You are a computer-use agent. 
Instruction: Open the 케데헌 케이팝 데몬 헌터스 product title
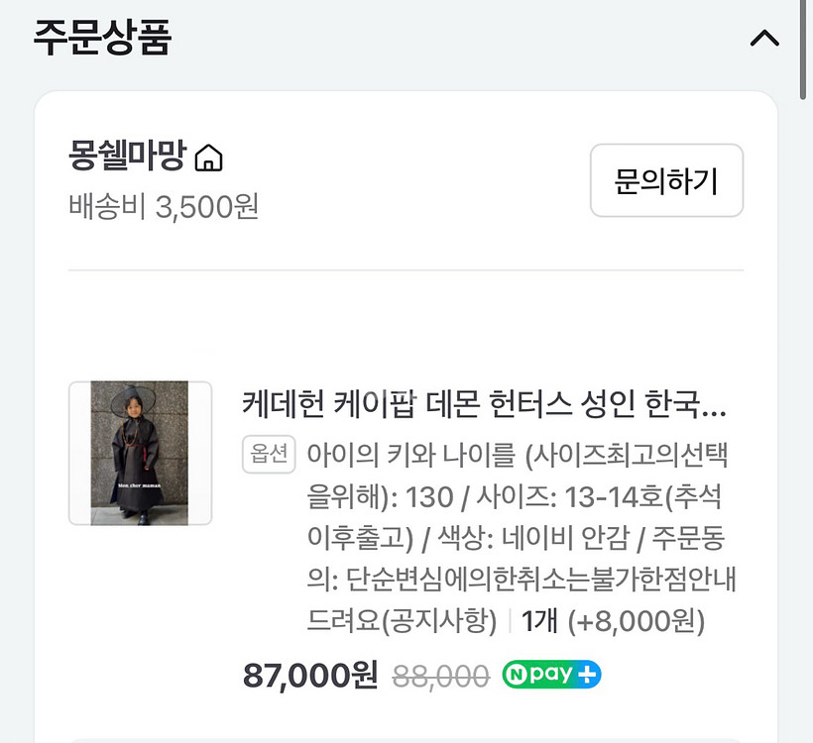484,404
